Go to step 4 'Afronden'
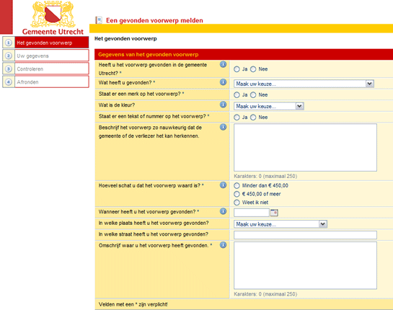This screenshot has height=310, width=393. pyautogui.click(x=45, y=81)
